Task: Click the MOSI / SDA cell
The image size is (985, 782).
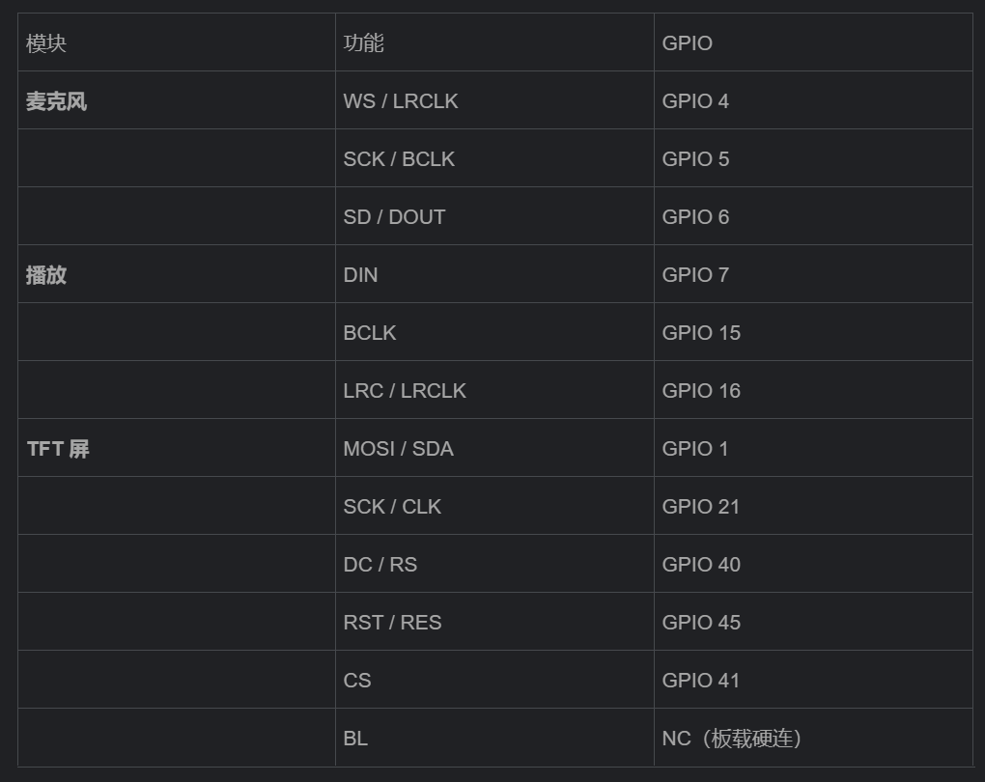Action: coord(494,448)
